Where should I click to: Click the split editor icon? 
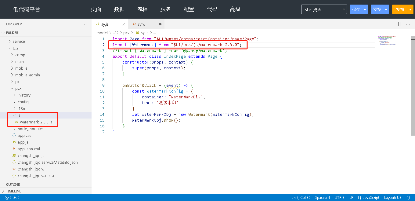[x=400, y=24]
